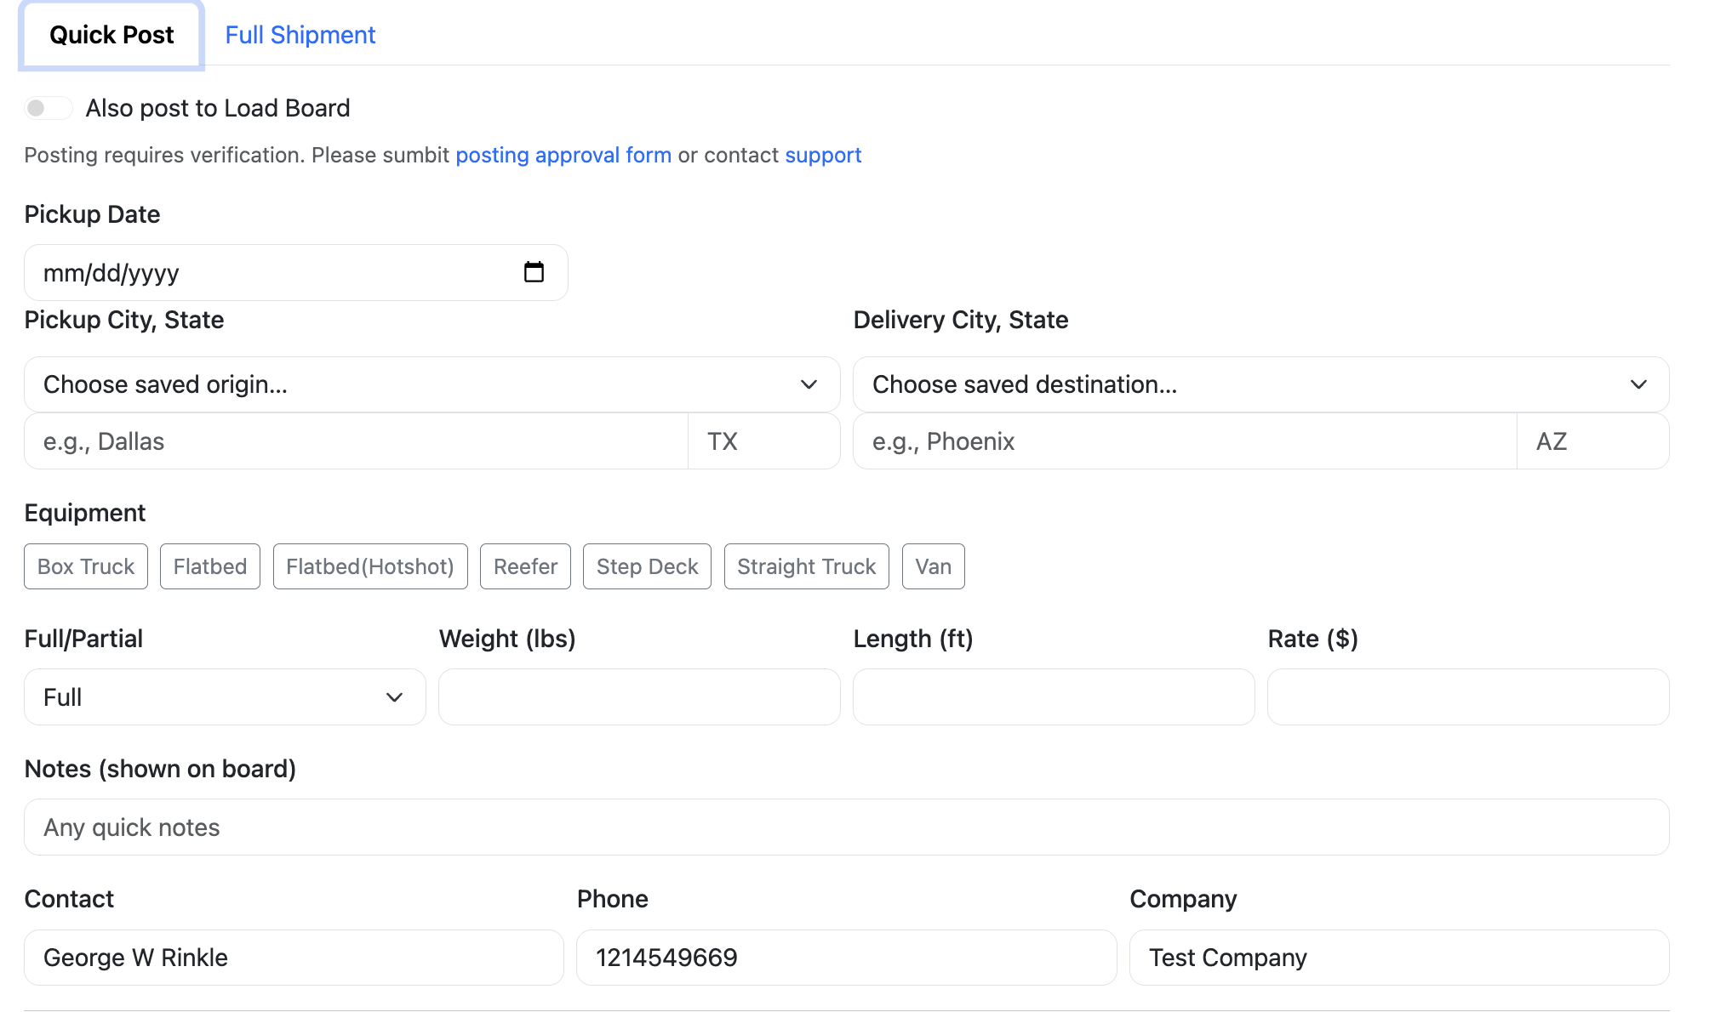Select the Reefer equipment chip
1709x1012 pixels.
524,566
